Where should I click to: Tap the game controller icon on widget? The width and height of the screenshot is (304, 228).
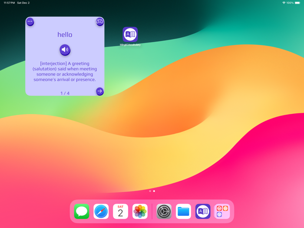[x=99, y=22]
